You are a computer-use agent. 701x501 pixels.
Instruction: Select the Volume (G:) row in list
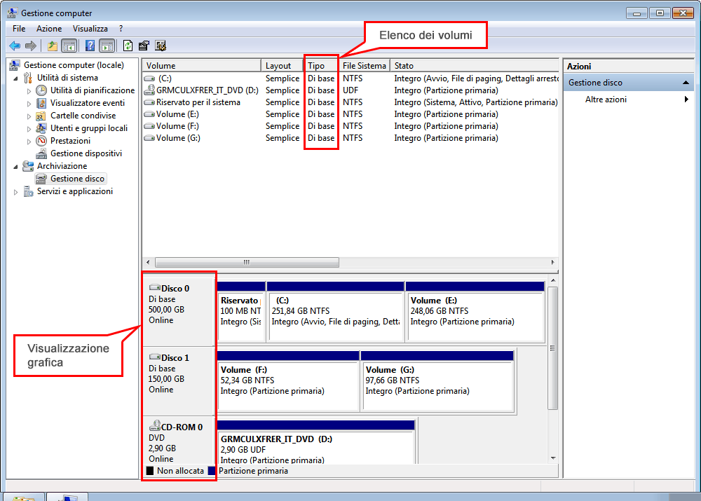point(350,138)
